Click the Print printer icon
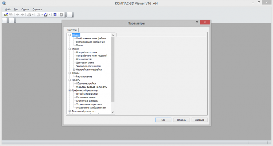 click(x=29, y=15)
